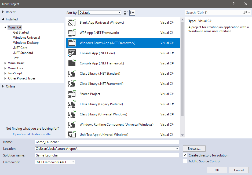Enable Add to Source Control checkbox

pyautogui.click(x=185, y=161)
